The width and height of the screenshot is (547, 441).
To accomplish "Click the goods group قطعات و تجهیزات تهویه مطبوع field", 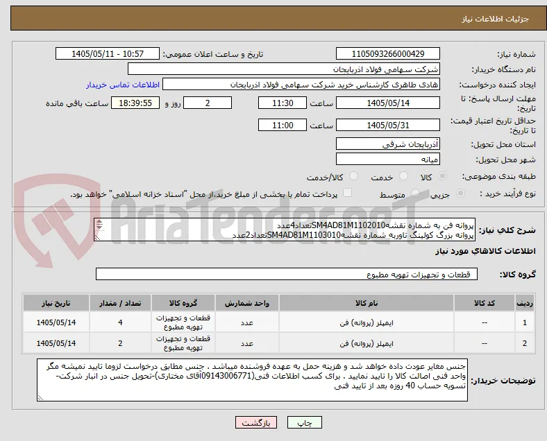I will tap(287, 274).
